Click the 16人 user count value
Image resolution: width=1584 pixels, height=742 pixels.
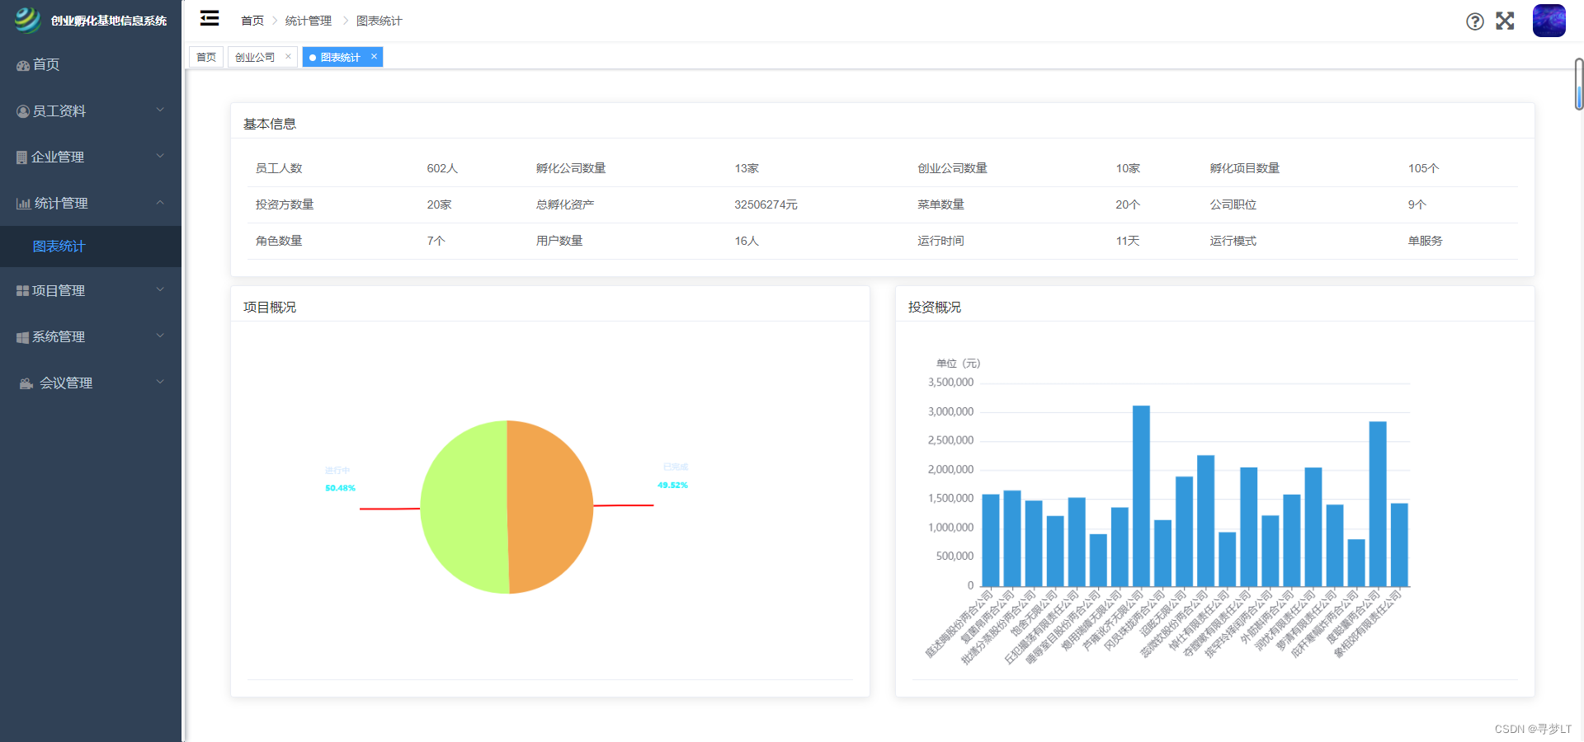[747, 241]
